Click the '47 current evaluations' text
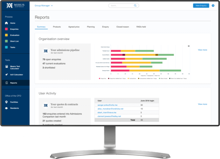The image size is (220, 159). [x=54, y=63]
